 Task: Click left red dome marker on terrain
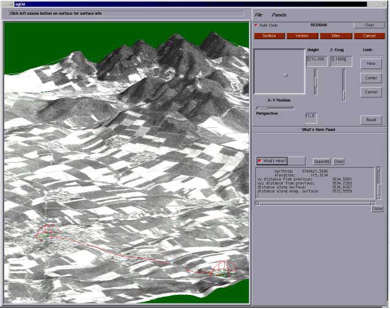pyautogui.click(x=48, y=232)
